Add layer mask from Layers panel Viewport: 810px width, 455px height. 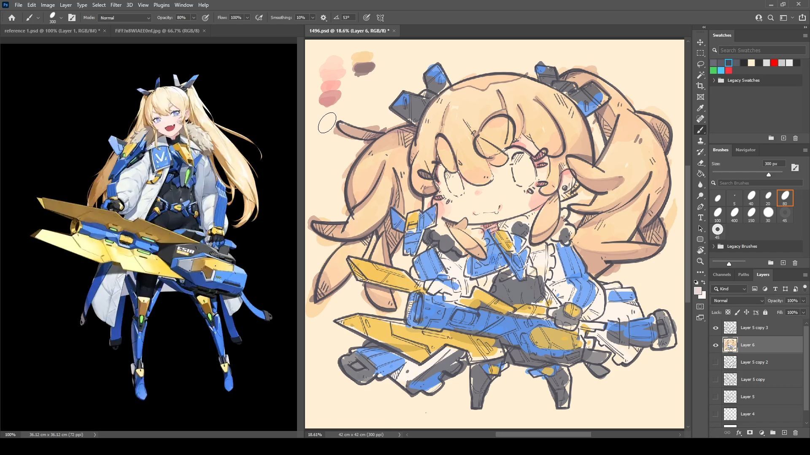pyautogui.click(x=750, y=433)
